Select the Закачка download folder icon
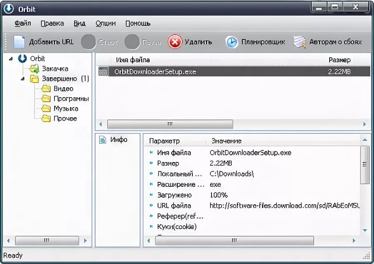The image size is (374, 264). [34, 69]
